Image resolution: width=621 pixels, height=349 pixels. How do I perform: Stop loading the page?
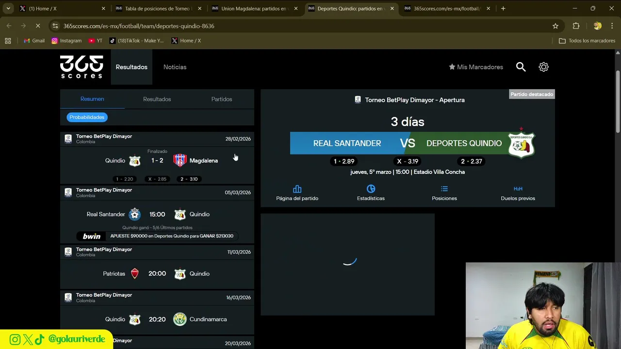click(38, 26)
